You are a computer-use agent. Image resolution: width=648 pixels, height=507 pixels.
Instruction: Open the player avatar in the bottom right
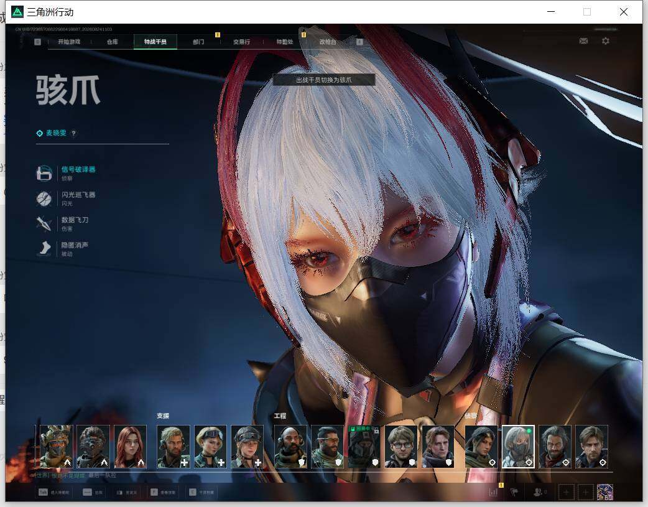click(605, 492)
